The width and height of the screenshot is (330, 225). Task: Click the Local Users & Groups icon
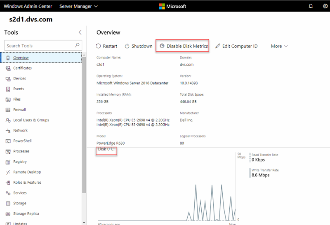coord(8,120)
